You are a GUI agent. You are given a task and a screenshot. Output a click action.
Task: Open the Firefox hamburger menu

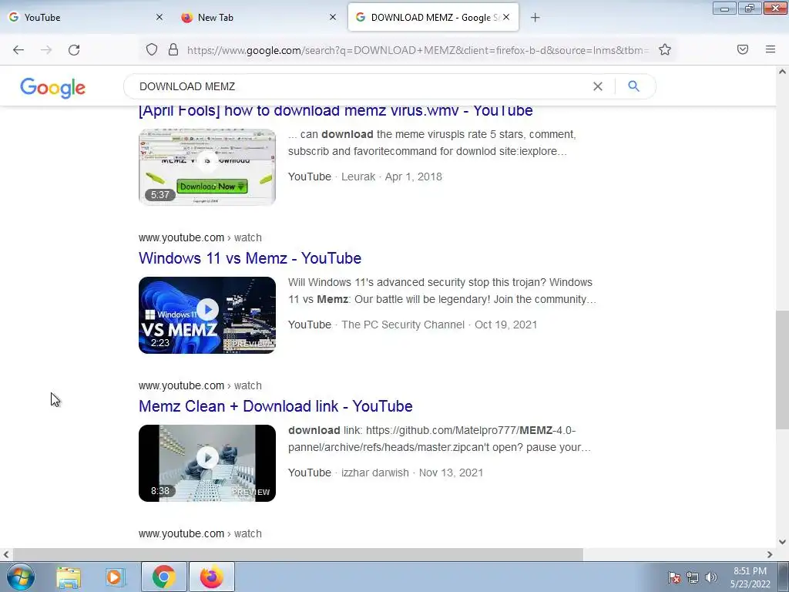coord(771,49)
